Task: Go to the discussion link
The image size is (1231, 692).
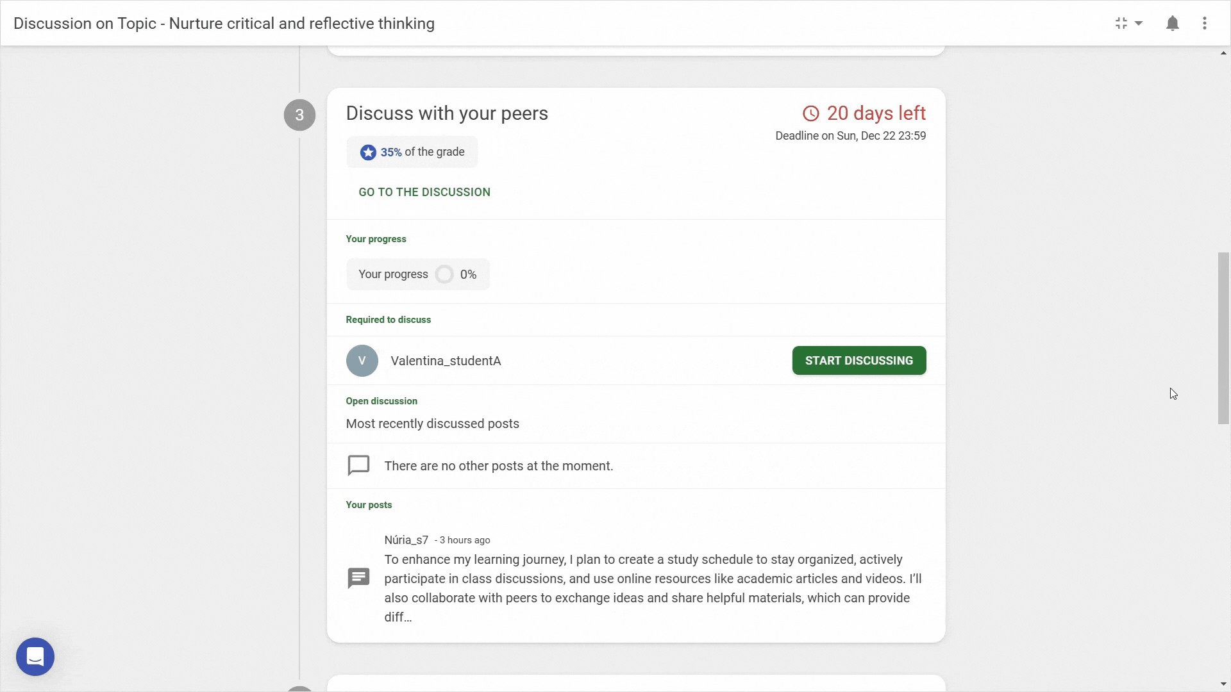Action: (x=424, y=192)
